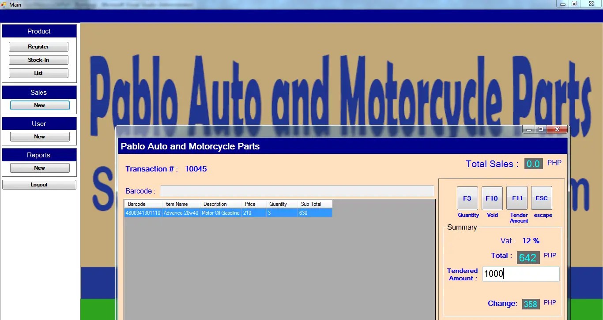Click the F3 Quantity button
The height and width of the screenshot is (320, 603).
(467, 198)
